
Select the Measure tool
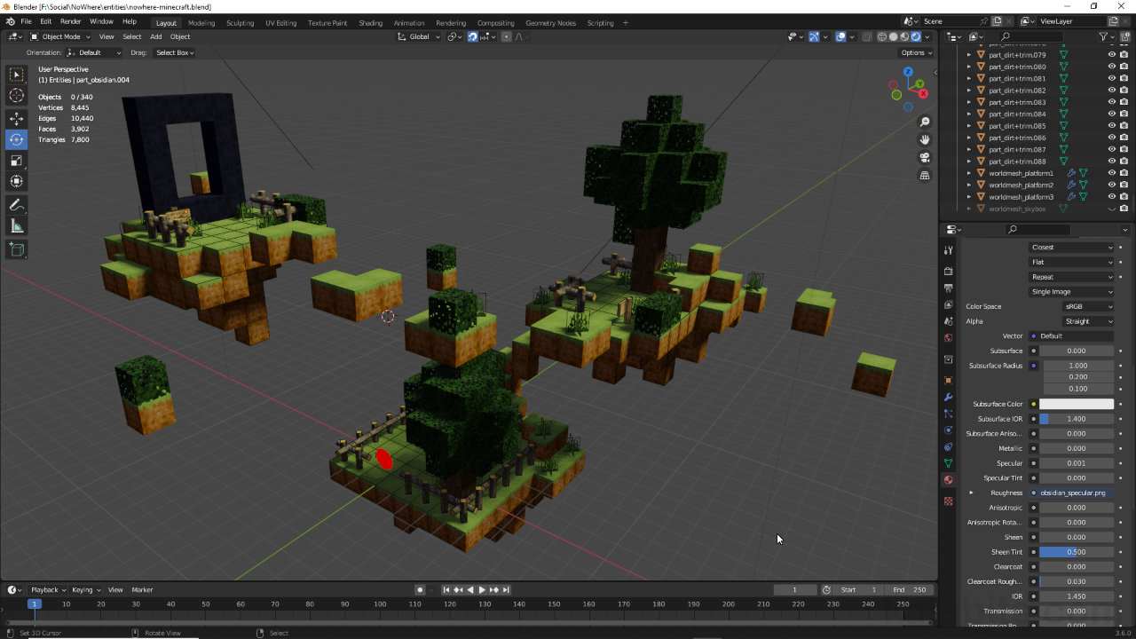point(17,226)
